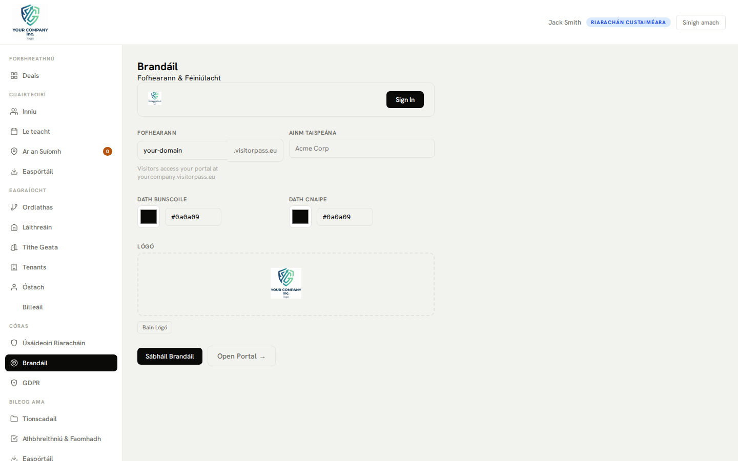This screenshot has height=461, width=738.
Task: Click the uploaded logo thumbnail in dropzone
Action: tap(286, 283)
